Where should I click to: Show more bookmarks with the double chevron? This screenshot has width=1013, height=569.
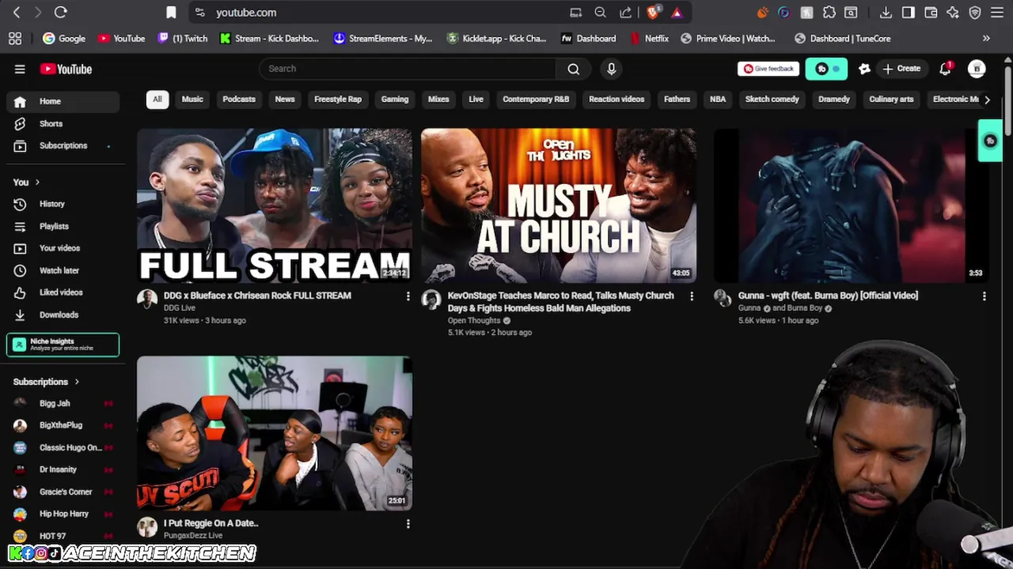[986, 38]
